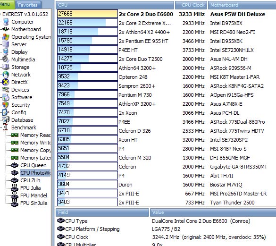276x246 pixels.
Task: Click the Software icon
Action: pos(6,97)
